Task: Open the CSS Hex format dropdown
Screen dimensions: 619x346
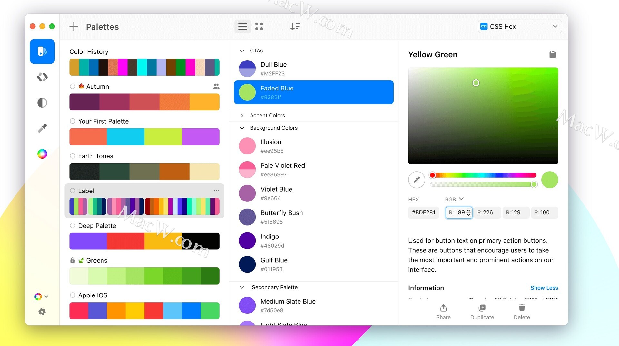Action: click(520, 26)
